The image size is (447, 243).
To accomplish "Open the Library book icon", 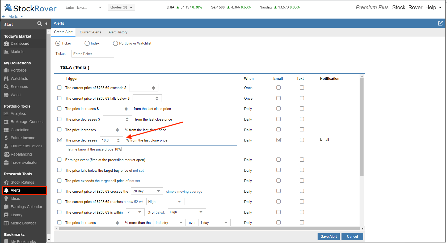I will (6, 215).
